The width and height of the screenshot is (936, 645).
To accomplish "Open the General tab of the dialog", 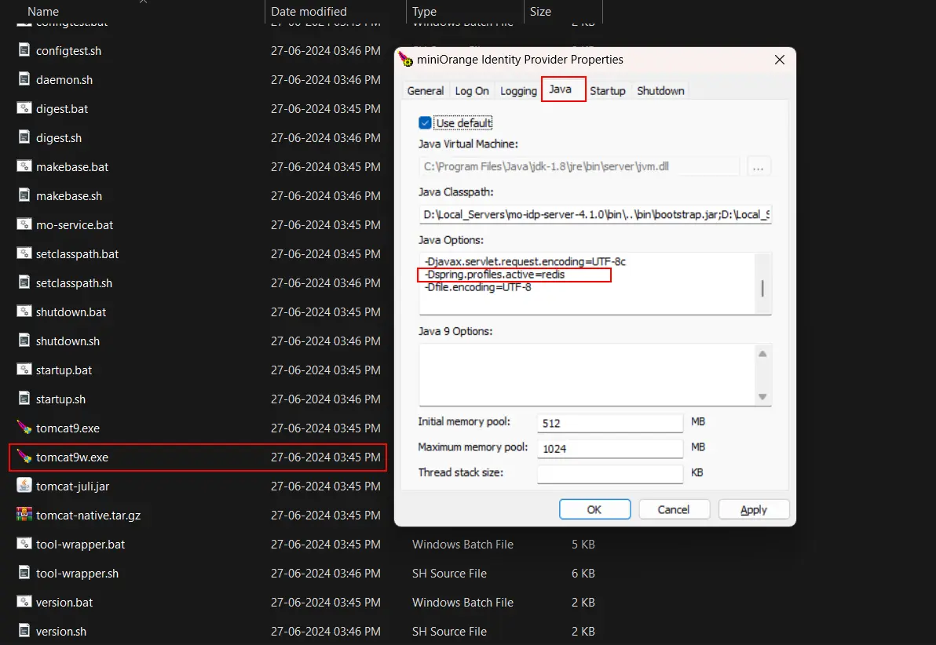I will pyautogui.click(x=425, y=90).
